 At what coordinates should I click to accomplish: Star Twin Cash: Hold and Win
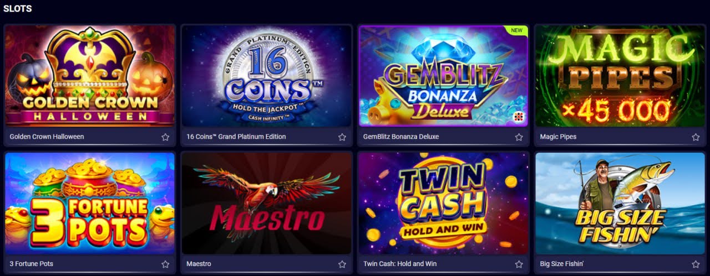point(519,264)
